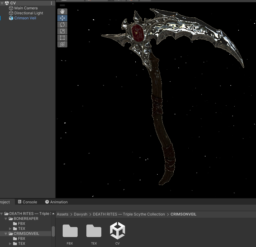Viewport: 256px width, 247px height.
Task: Click the Console tab icon
Action: (x=20, y=202)
